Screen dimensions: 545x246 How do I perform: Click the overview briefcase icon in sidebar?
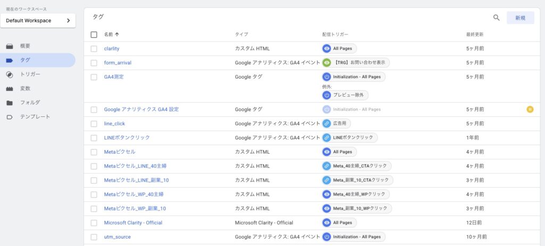coord(10,46)
